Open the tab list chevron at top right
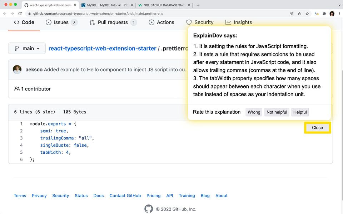Viewport: 343px width, 214px height. pyautogui.click(x=339, y=5)
